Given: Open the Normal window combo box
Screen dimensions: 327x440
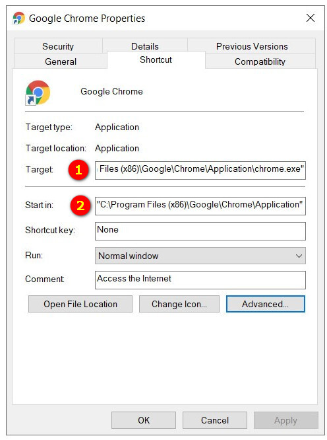Looking at the screenshot, I should tap(200, 256).
